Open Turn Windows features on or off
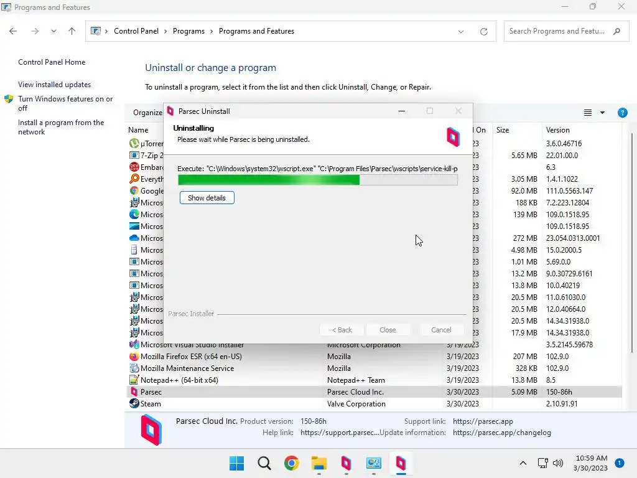The height and width of the screenshot is (478, 637). (65, 103)
